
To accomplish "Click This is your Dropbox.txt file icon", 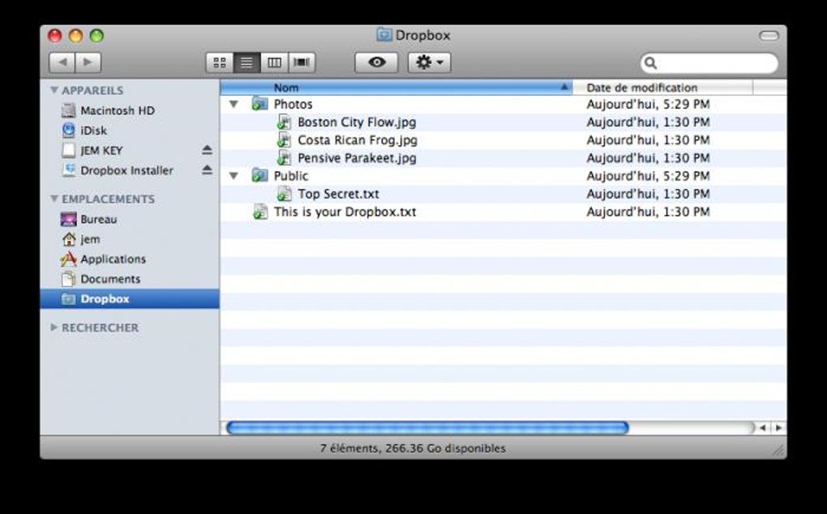I will [x=260, y=212].
